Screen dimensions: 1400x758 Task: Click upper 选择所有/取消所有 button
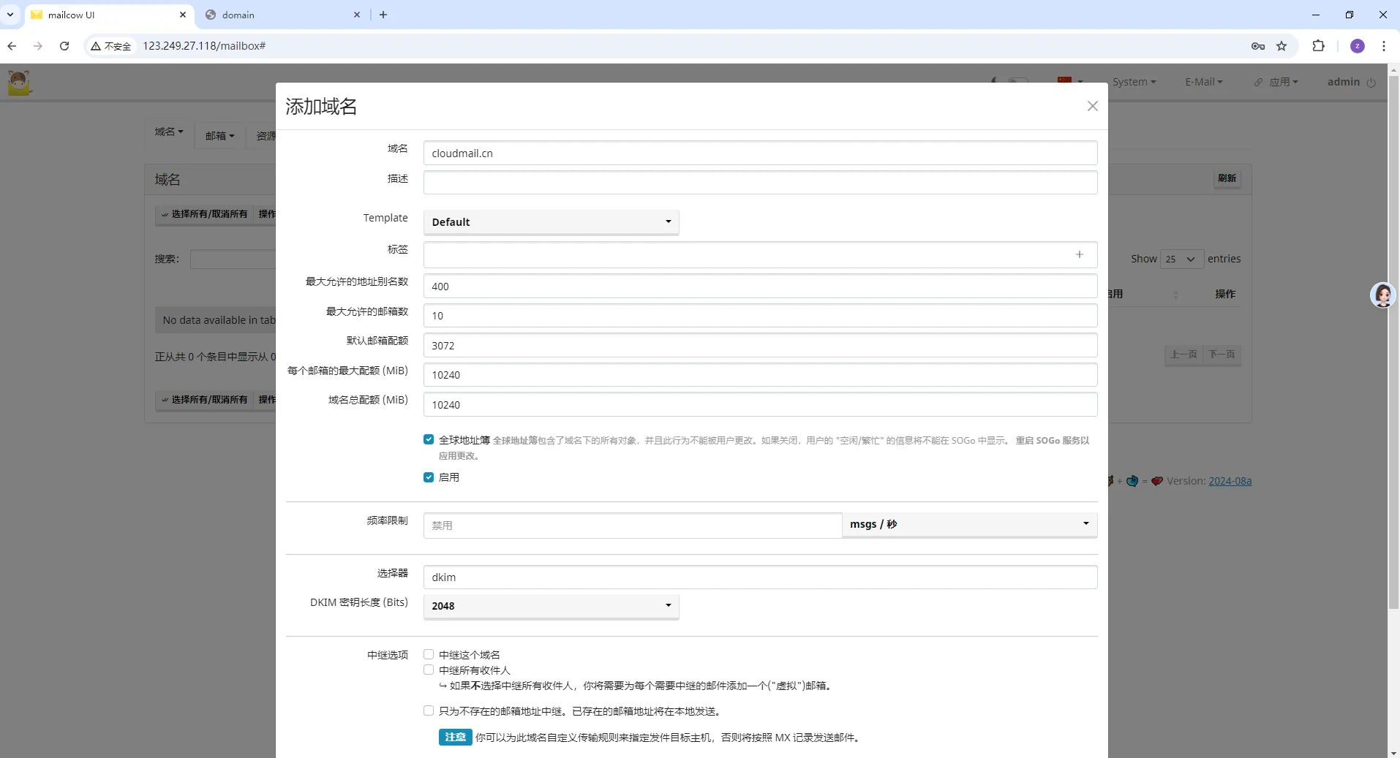pos(205,214)
